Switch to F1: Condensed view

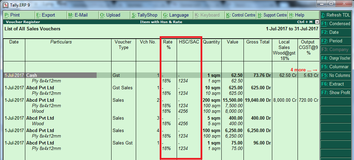(336, 23)
